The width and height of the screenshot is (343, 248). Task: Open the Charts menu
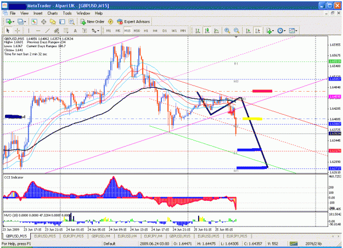click(53, 13)
